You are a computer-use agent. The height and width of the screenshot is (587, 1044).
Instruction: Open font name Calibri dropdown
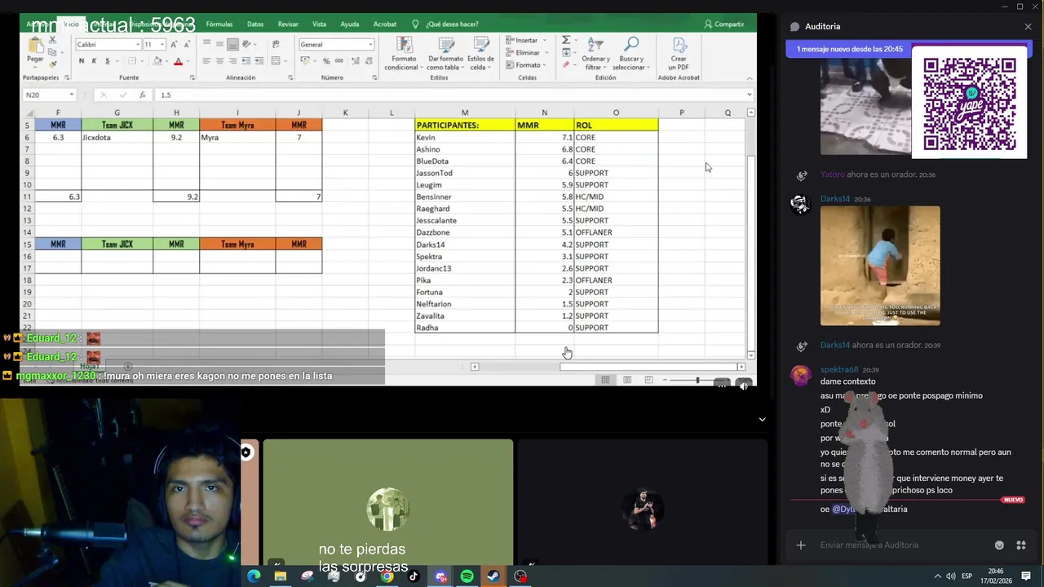point(138,45)
